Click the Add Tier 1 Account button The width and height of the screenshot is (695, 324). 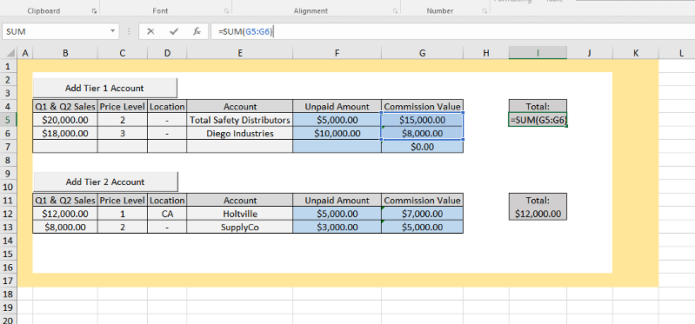click(105, 88)
